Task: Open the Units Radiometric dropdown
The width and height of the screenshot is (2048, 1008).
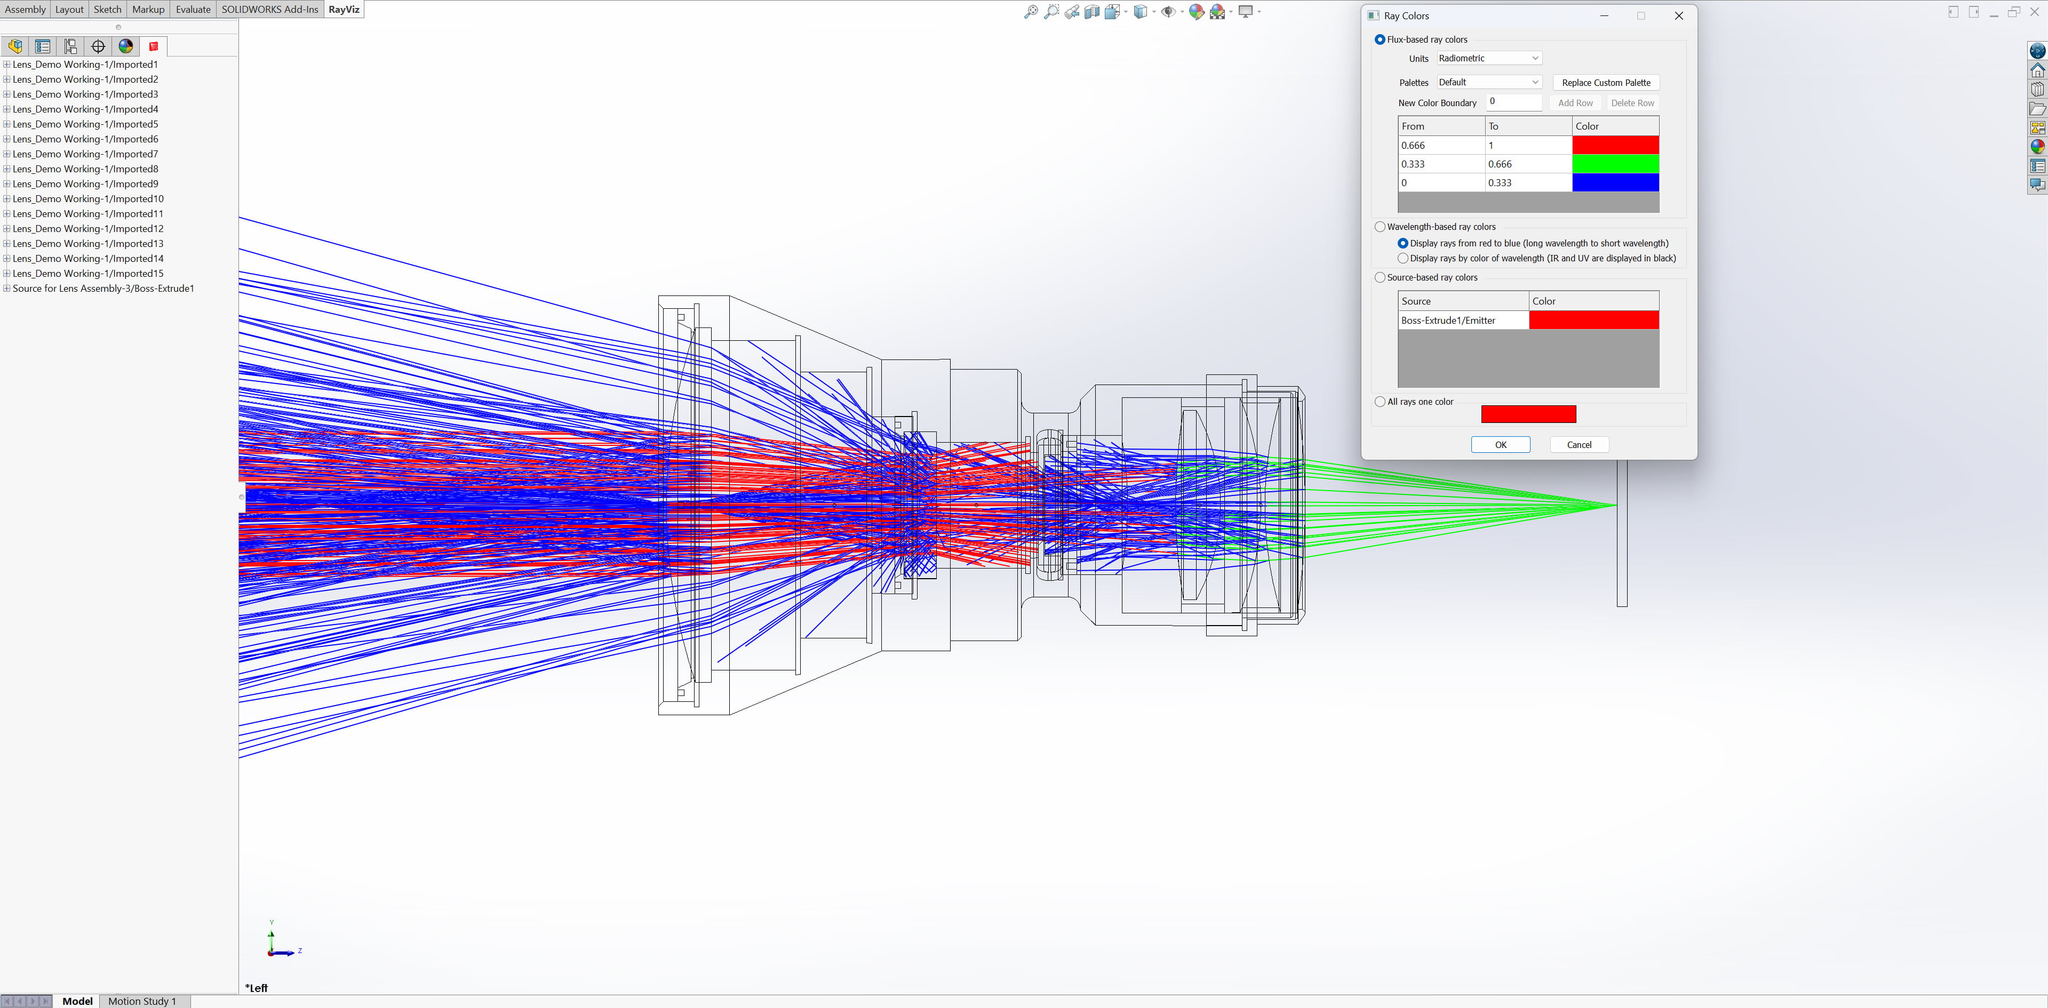Action: 1489,58
